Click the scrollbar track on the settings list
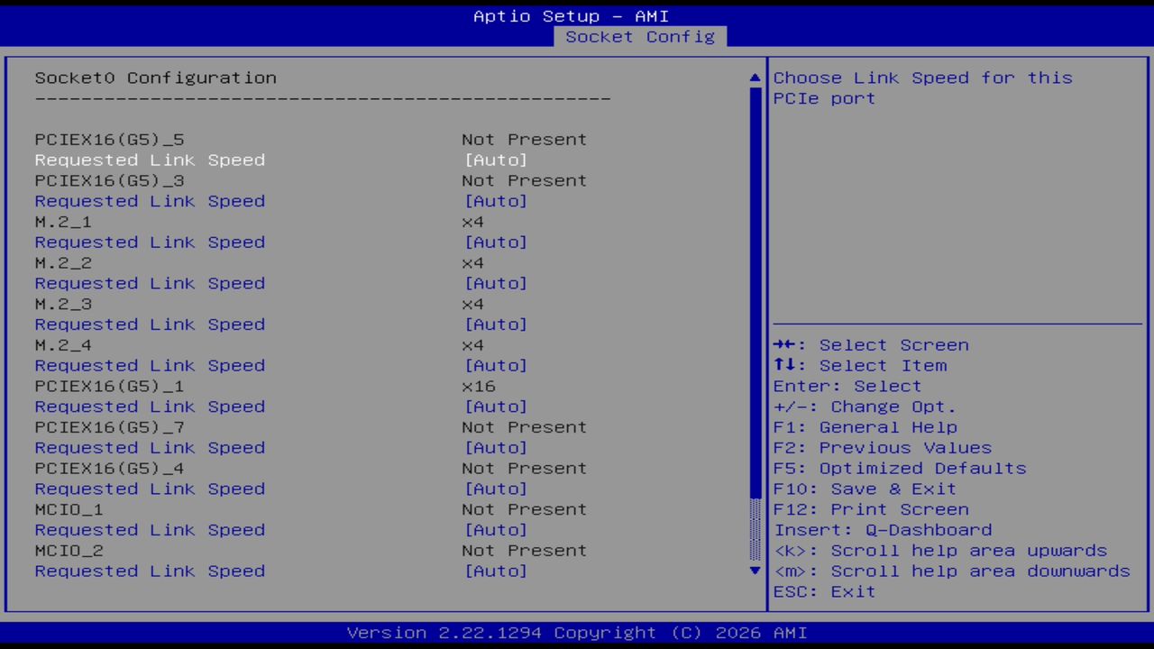Screen dimensions: 1154x649 tap(754, 315)
